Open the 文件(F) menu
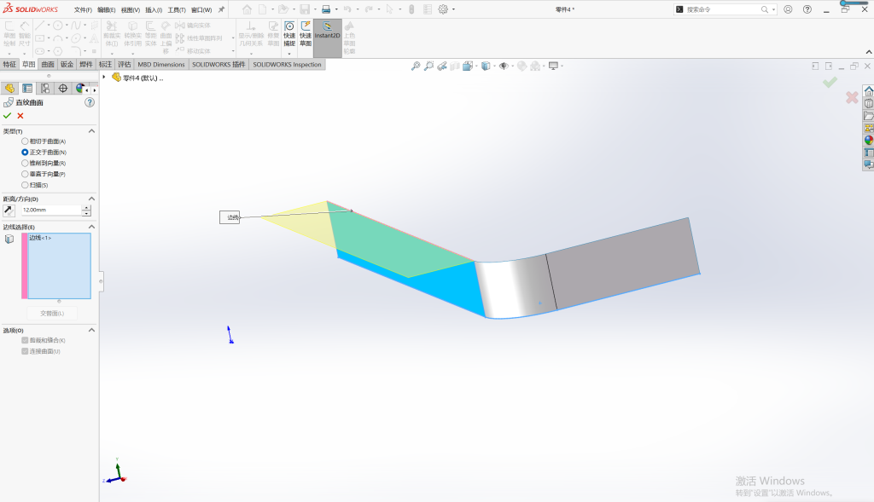The width and height of the screenshot is (874, 502). coord(83,10)
